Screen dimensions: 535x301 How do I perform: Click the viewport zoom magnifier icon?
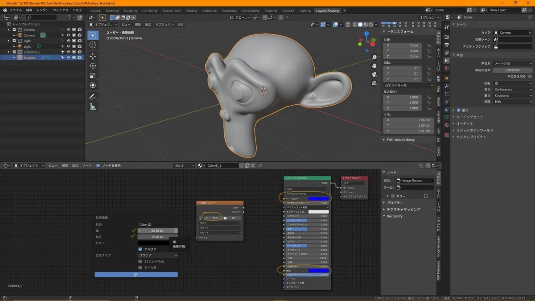(374, 58)
